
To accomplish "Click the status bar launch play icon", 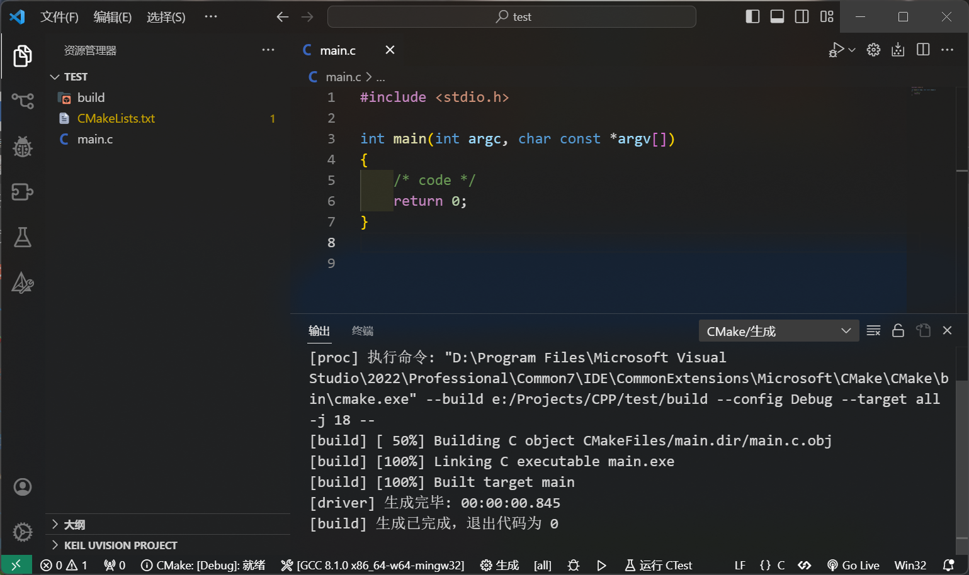I will click(601, 565).
